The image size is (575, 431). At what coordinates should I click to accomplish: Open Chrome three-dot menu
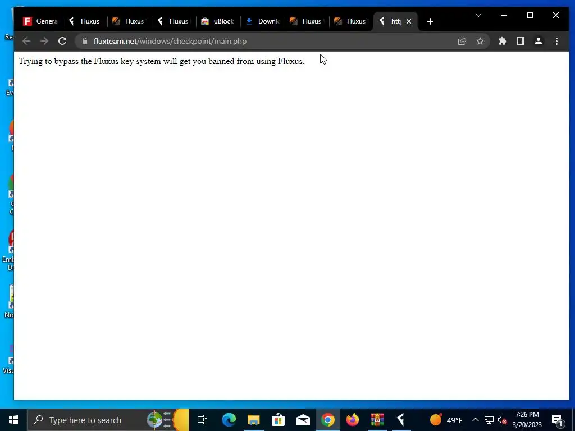(556, 41)
